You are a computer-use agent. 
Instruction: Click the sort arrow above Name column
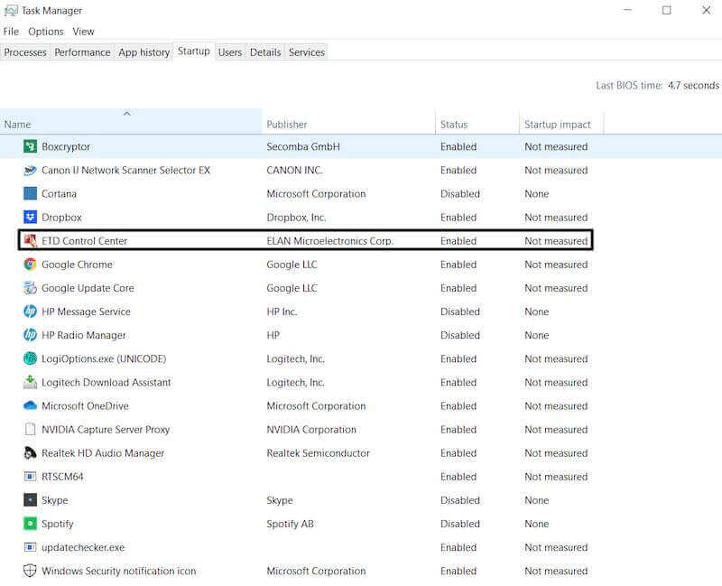click(x=126, y=116)
